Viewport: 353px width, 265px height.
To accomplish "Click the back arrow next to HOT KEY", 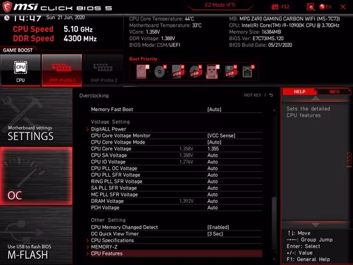I will tap(271, 95).
